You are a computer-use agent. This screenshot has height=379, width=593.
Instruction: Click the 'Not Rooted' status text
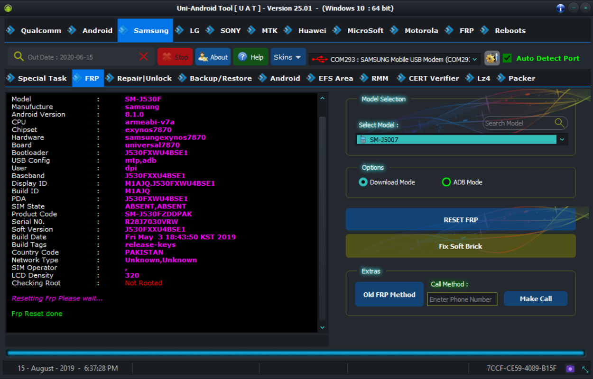143,283
